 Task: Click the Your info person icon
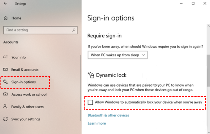point(5,57)
